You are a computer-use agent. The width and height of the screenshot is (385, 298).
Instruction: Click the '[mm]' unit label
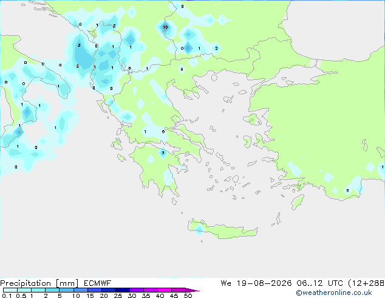[67, 283]
